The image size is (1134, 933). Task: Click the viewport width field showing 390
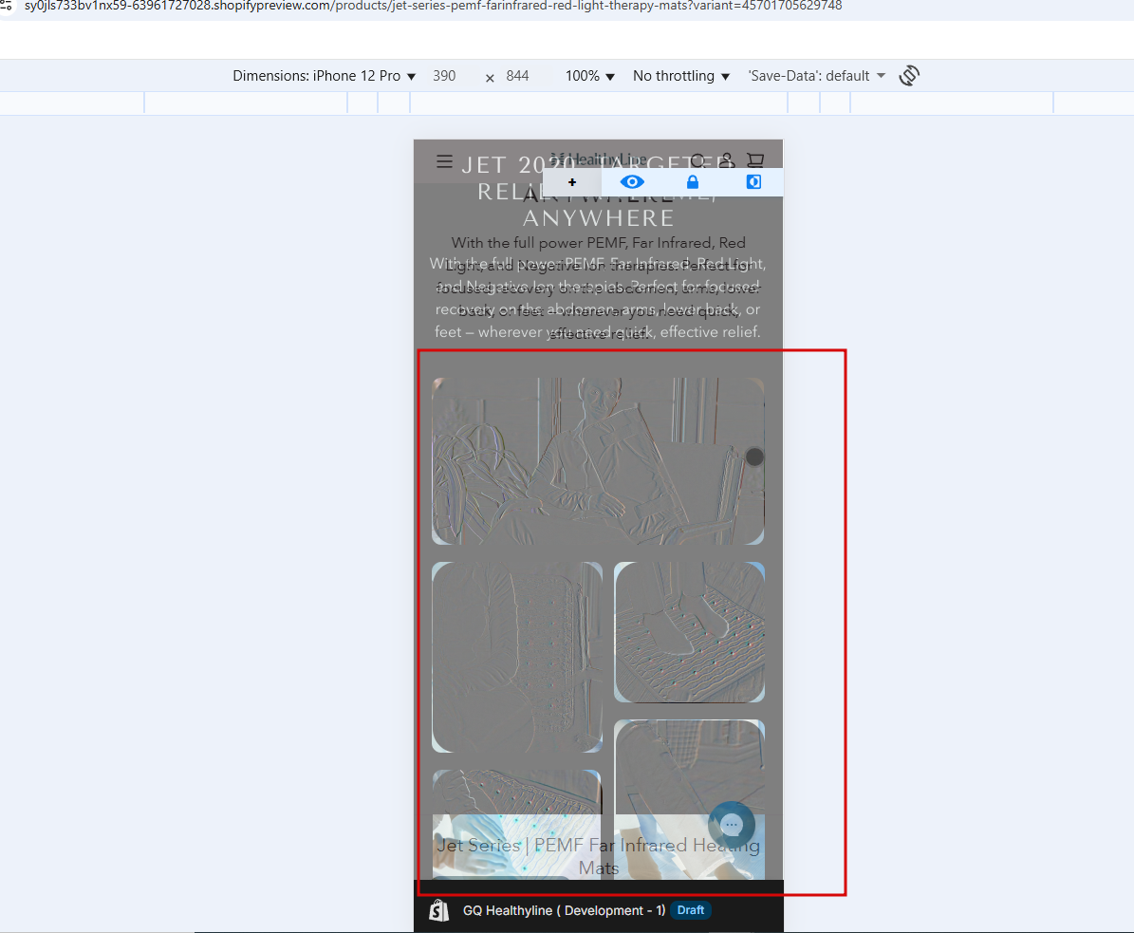pos(444,76)
